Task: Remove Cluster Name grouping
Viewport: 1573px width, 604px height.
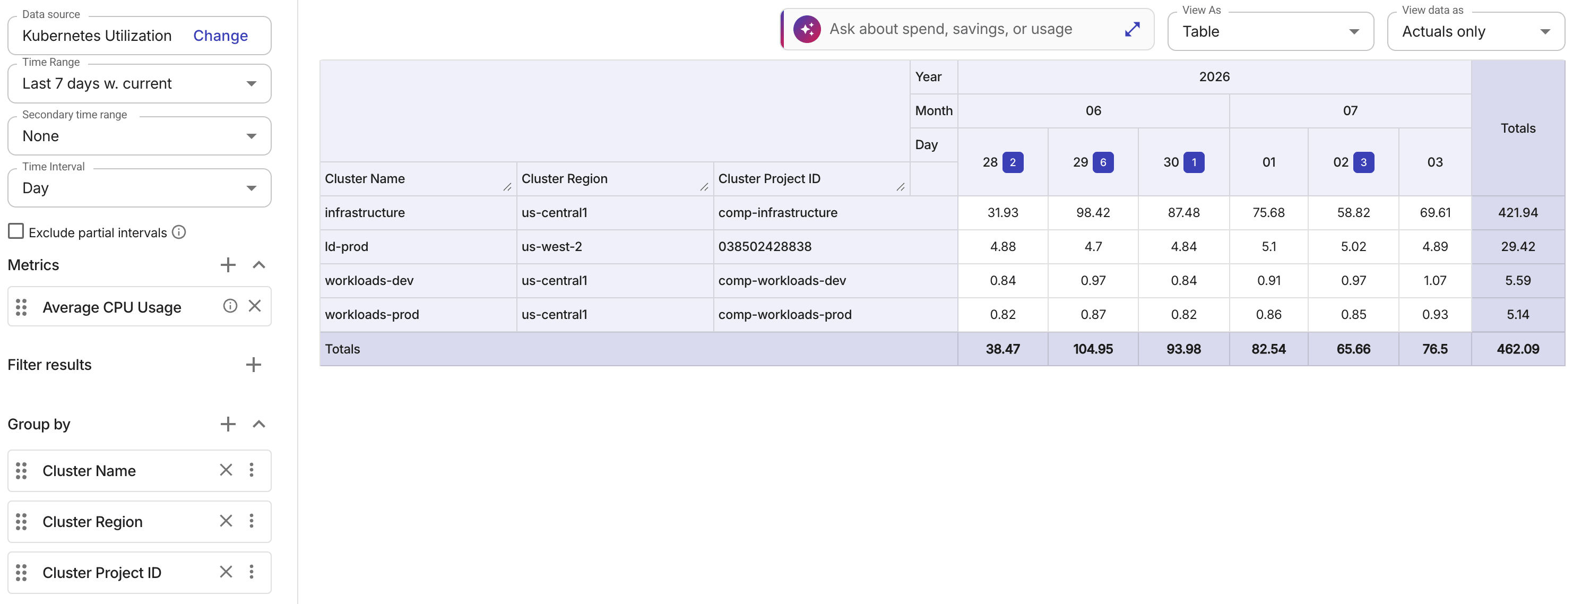Action: tap(226, 470)
